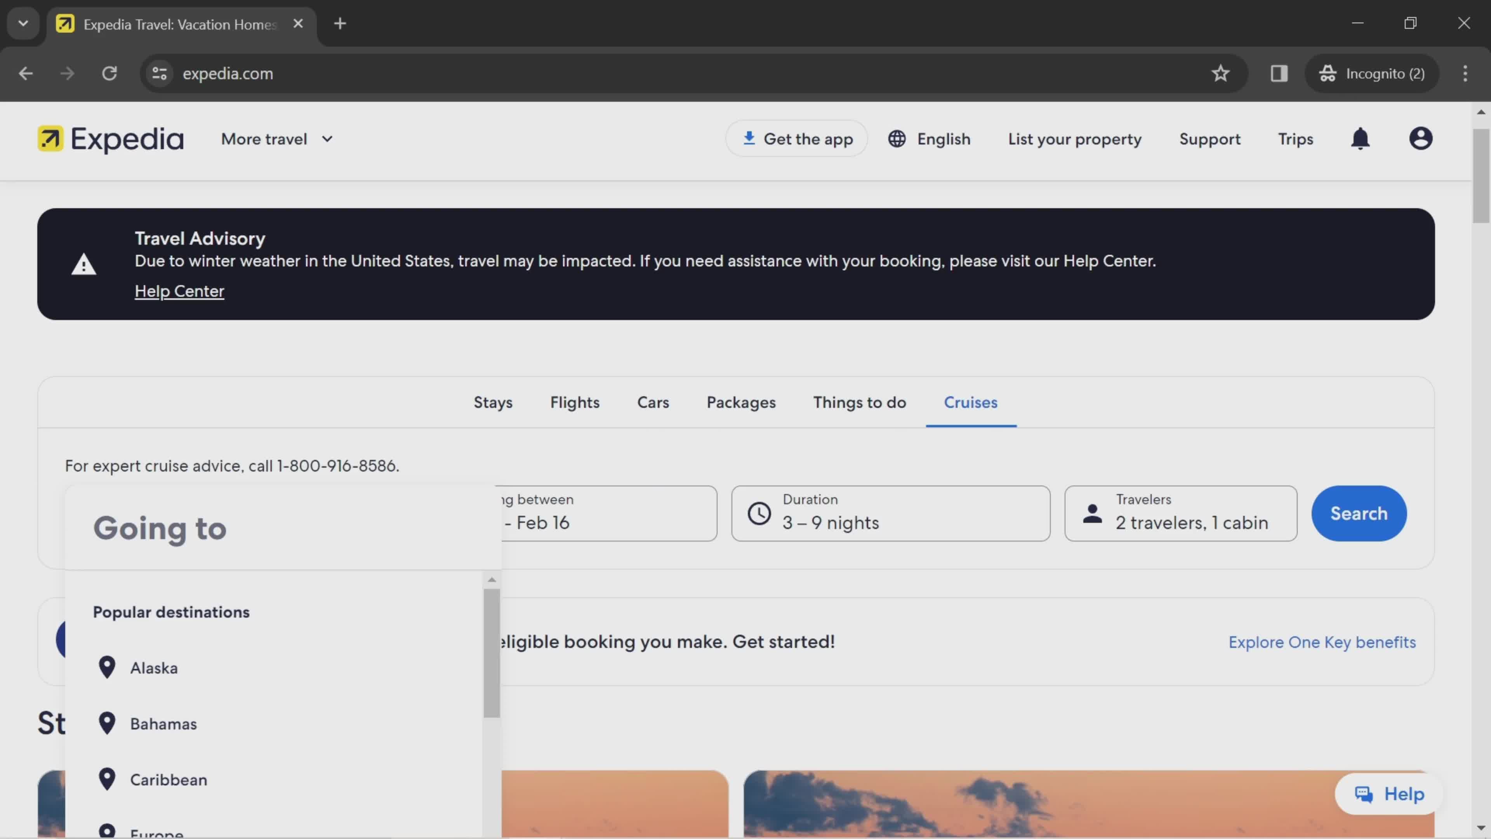Switch to the Packages tab
Image resolution: width=1491 pixels, height=839 pixels.
[741, 402]
